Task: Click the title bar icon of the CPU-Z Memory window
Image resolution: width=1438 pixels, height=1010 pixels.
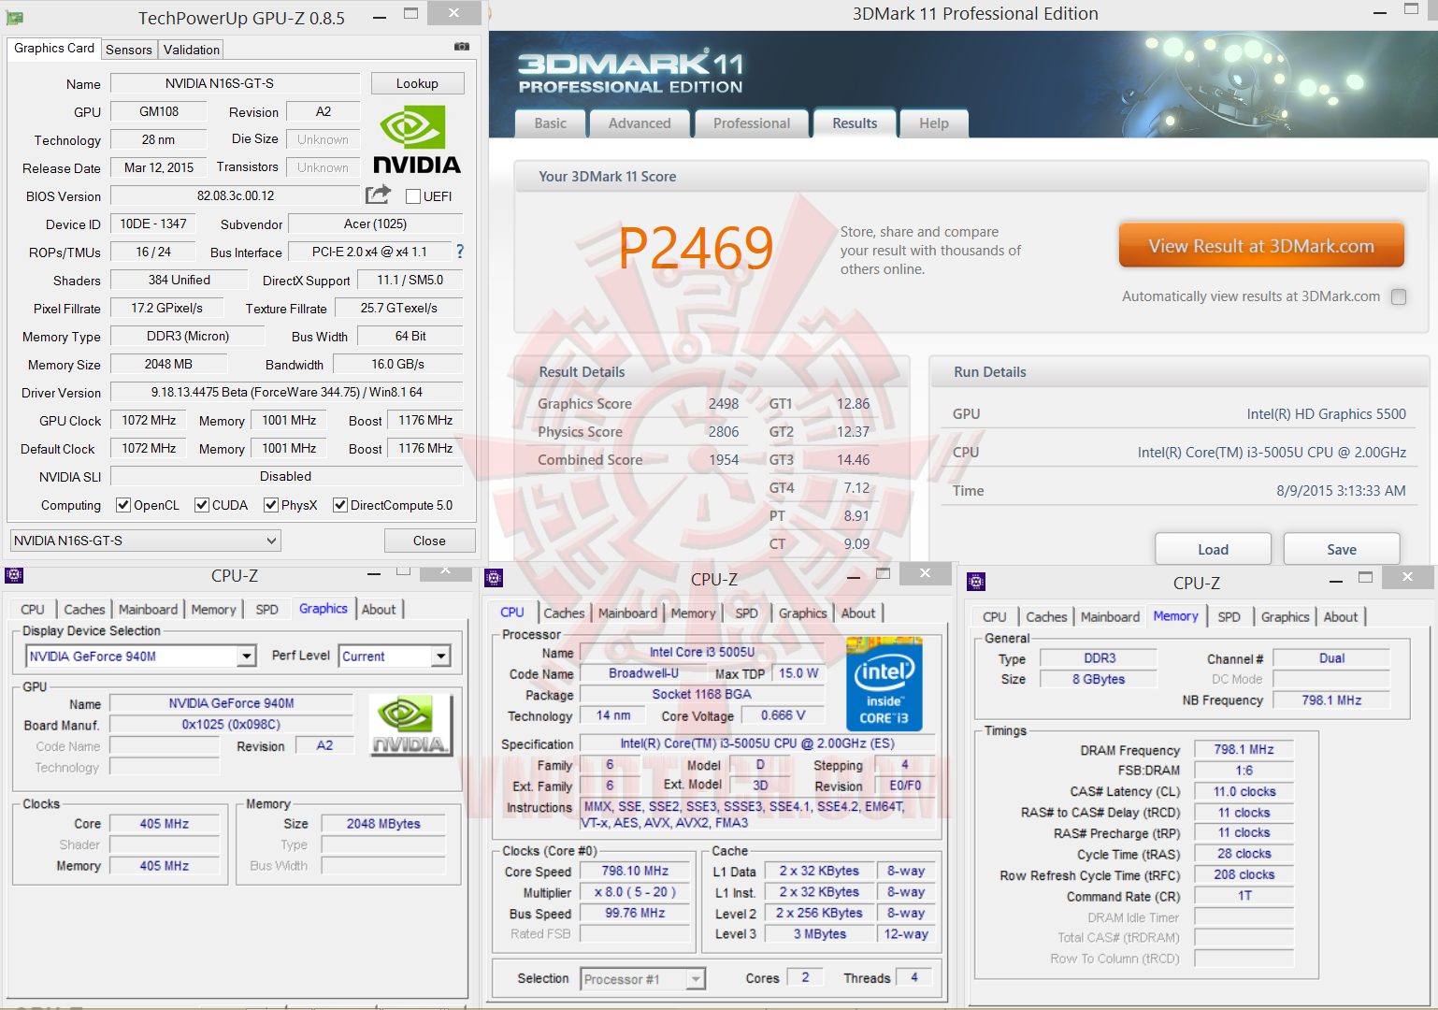Action: [976, 583]
